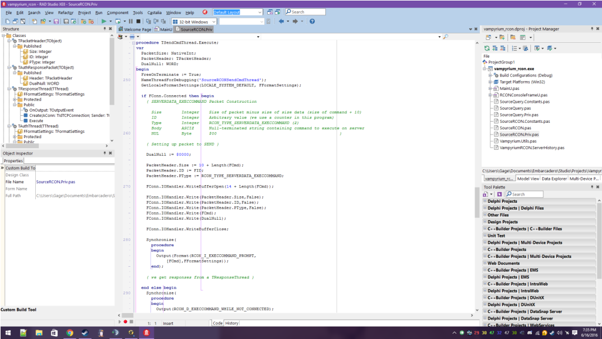Open File Explorer from the taskbar
The width and height of the screenshot is (602, 339).
point(39,333)
